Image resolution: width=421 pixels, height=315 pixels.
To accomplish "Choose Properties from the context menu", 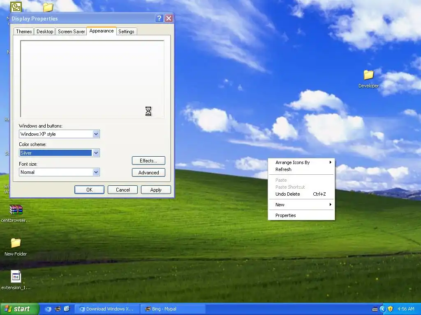I will click(301, 215).
